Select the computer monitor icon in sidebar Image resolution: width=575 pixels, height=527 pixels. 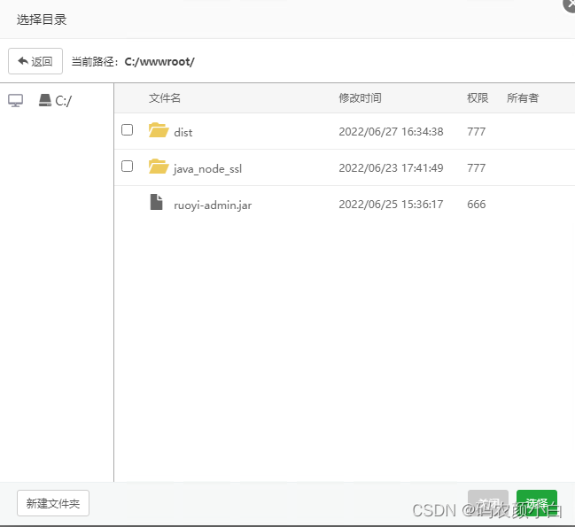(15, 100)
